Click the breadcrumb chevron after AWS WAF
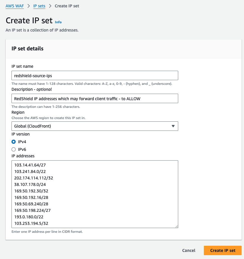This screenshot has width=244, height=259. 29,6
